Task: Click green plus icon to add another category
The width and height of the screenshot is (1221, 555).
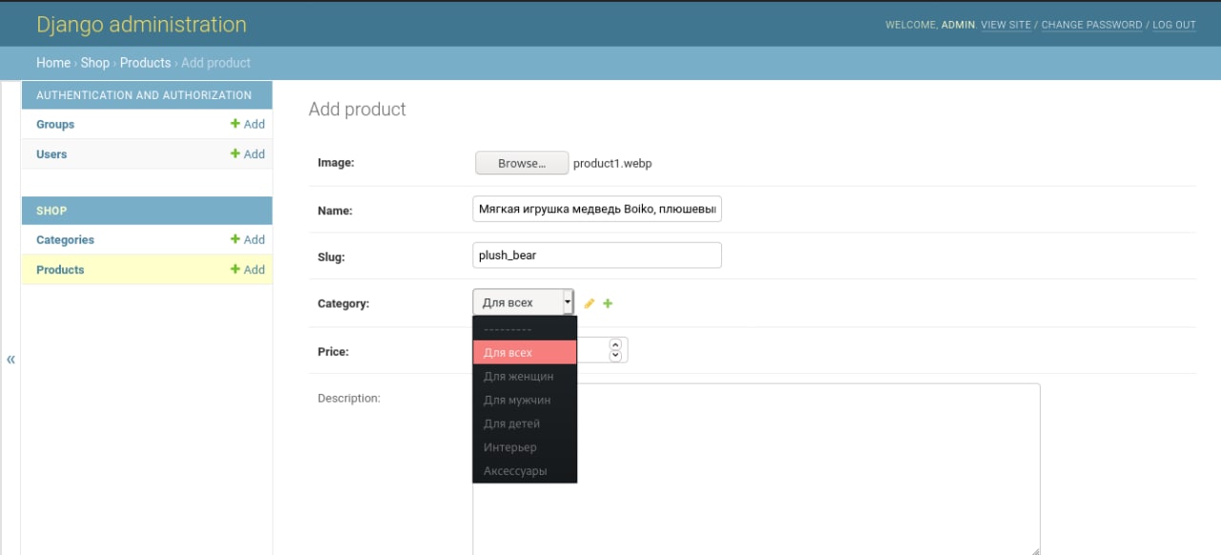Action: pyautogui.click(x=608, y=303)
